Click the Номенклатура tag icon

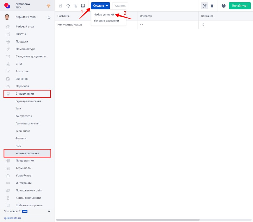8,49
